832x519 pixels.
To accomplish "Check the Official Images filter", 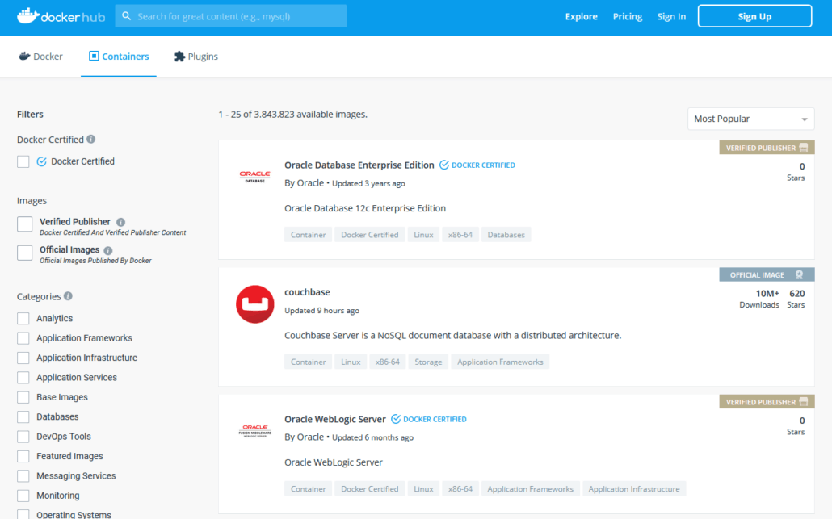I will [x=24, y=253].
